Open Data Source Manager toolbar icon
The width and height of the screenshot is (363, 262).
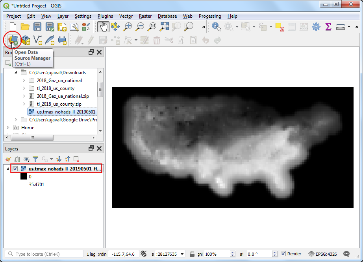pos(13,39)
